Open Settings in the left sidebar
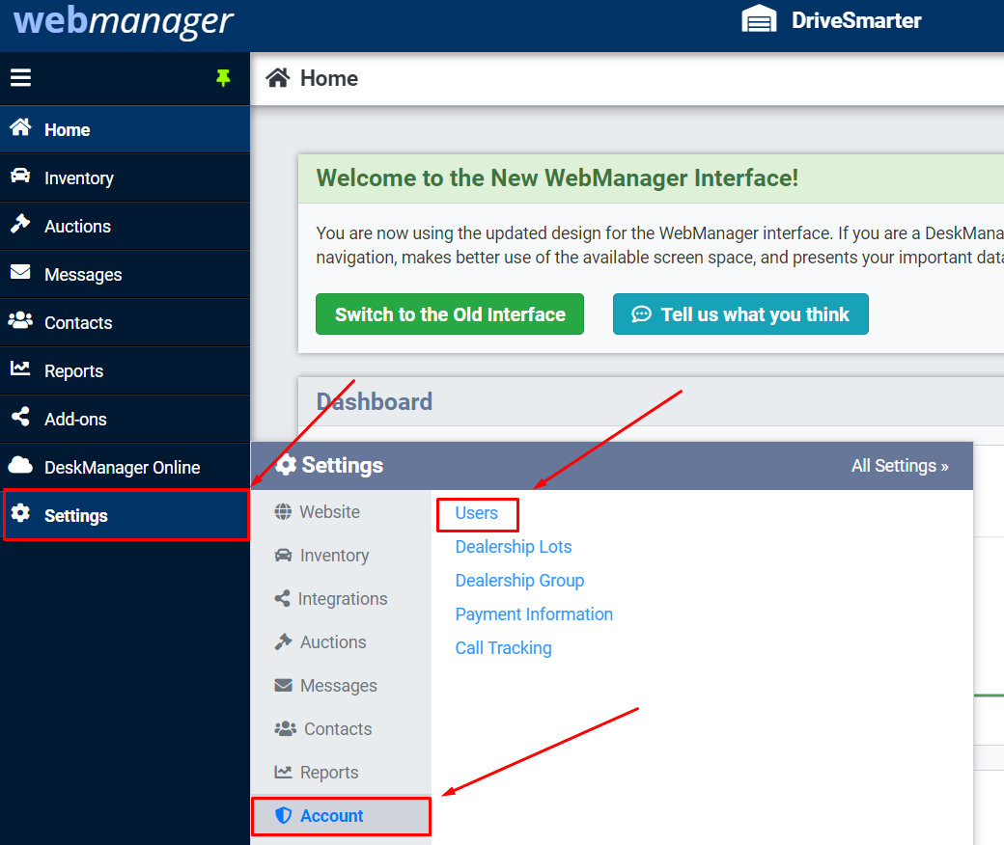1004x845 pixels. (75, 516)
